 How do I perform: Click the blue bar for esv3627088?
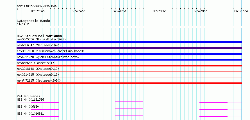129,54
